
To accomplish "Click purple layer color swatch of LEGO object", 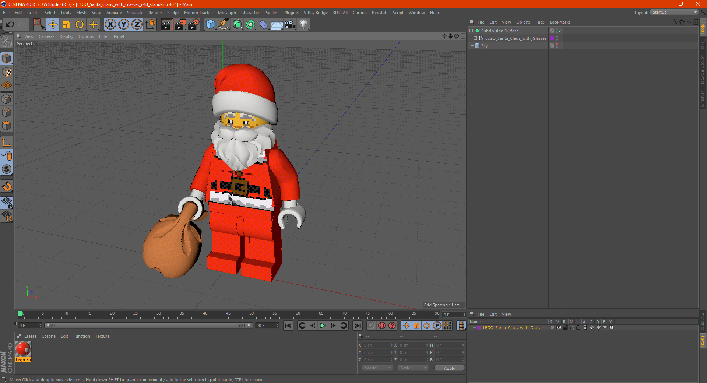I will pyautogui.click(x=552, y=38).
